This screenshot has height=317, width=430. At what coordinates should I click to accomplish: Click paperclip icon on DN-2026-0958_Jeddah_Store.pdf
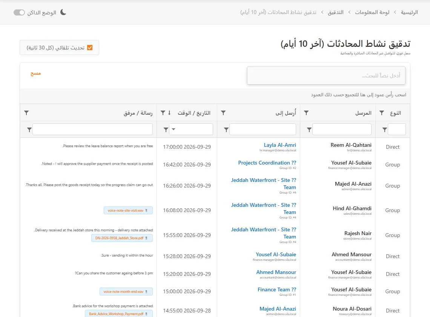pos(146,238)
